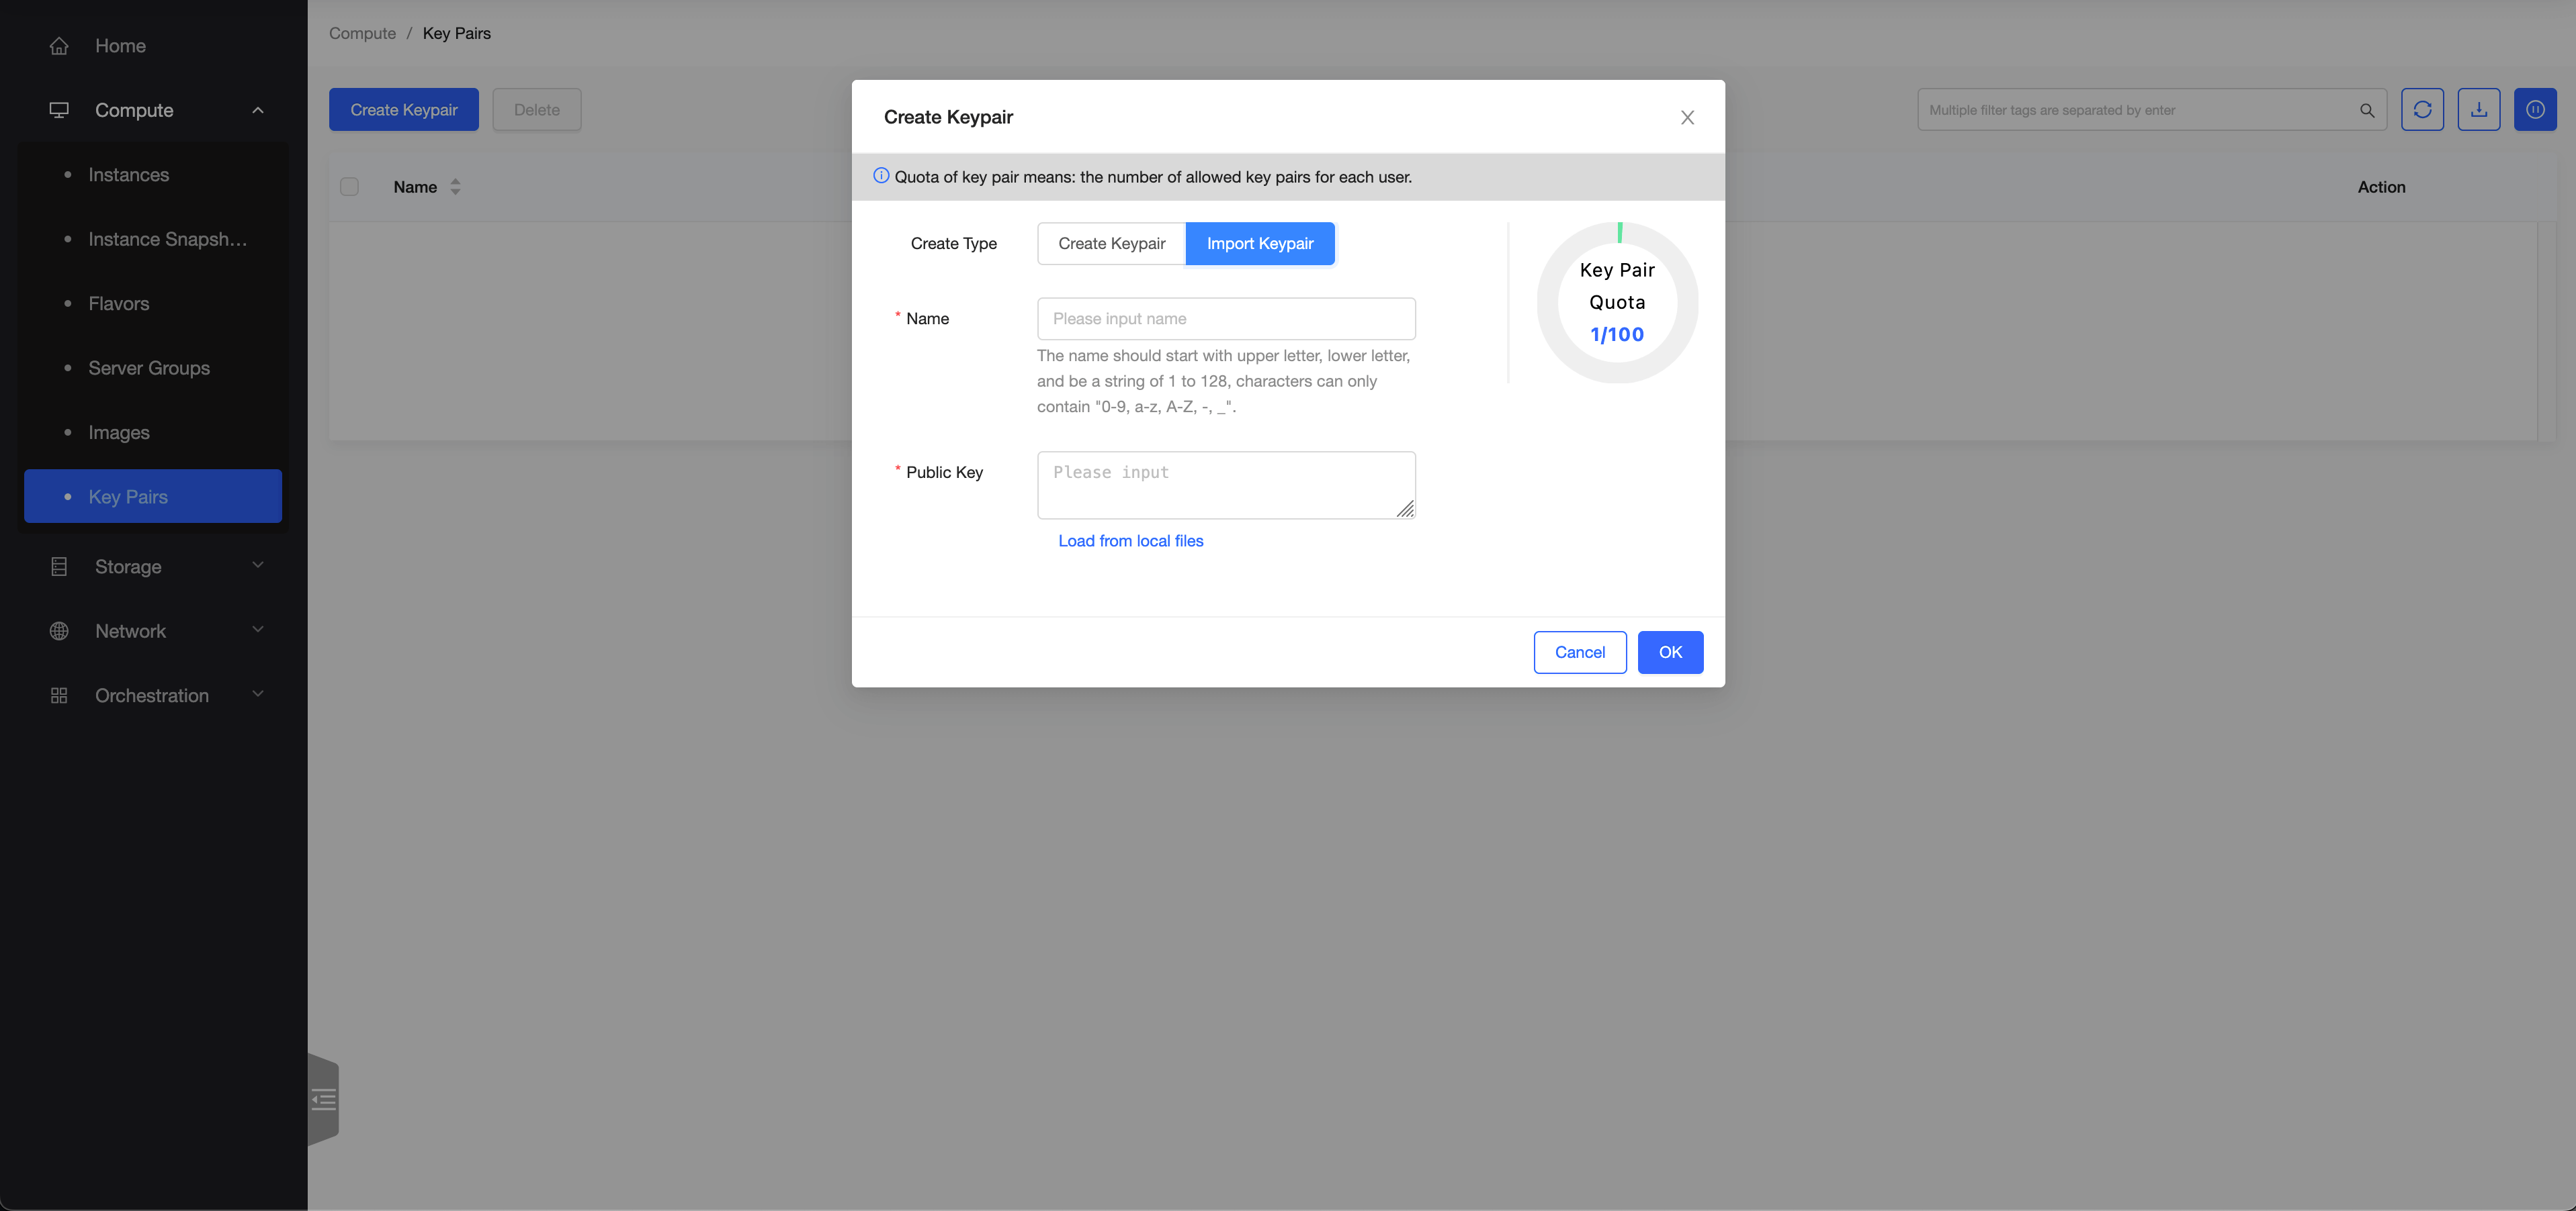Expand the Storage menu chevron
The height and width of the screenshot is (1211, 2576).
pos(258,565)
